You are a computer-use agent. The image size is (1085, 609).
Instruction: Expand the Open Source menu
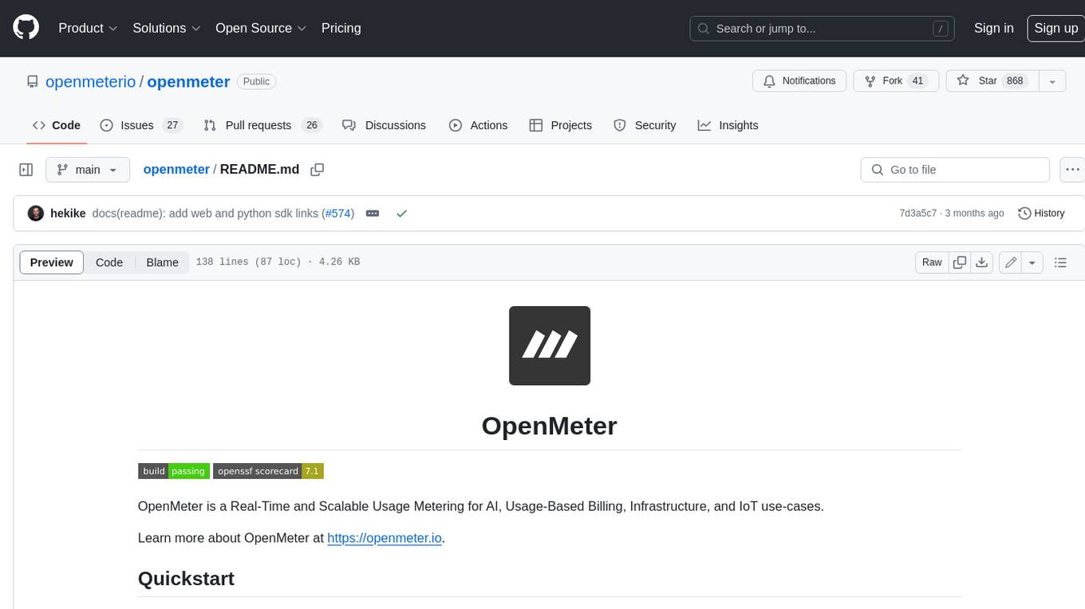[261, 28]
